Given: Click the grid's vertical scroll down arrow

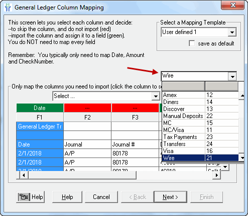Looking at the screenshot, I should pos(225,166).
